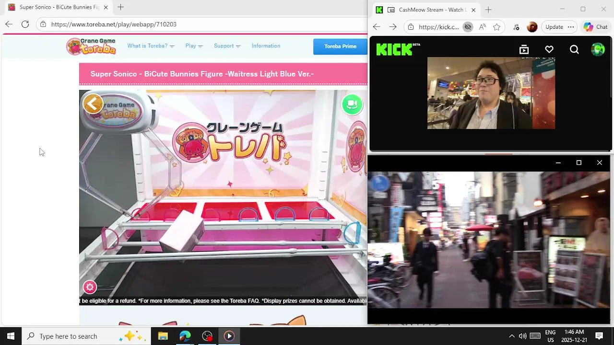Click the Super Sonico figure title heading
Viewport: 614px width, 345px height.
pos(202,74)
